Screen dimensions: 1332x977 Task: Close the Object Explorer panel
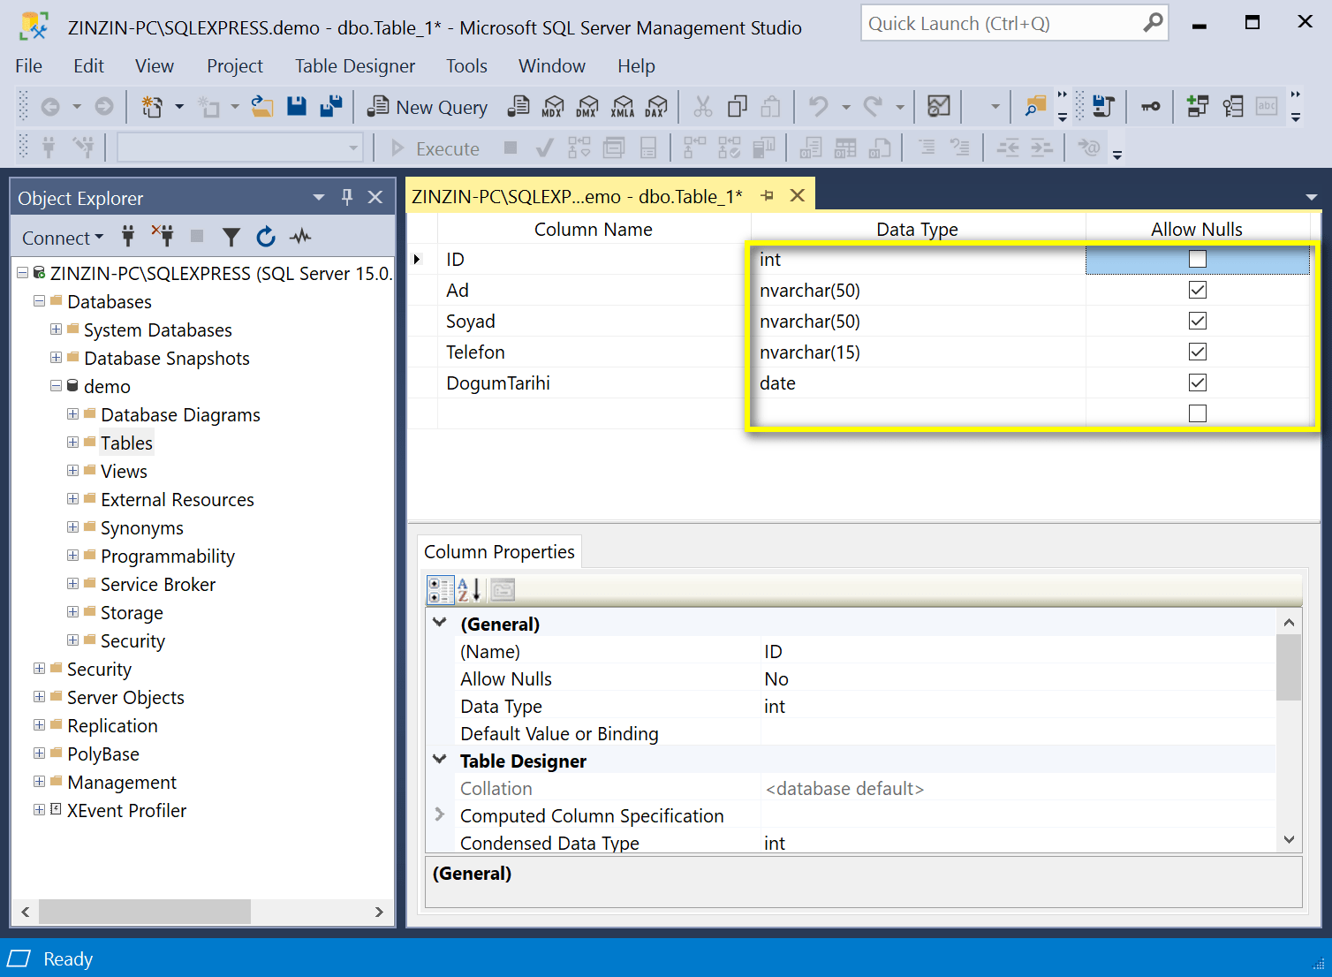tap(375, 197)
